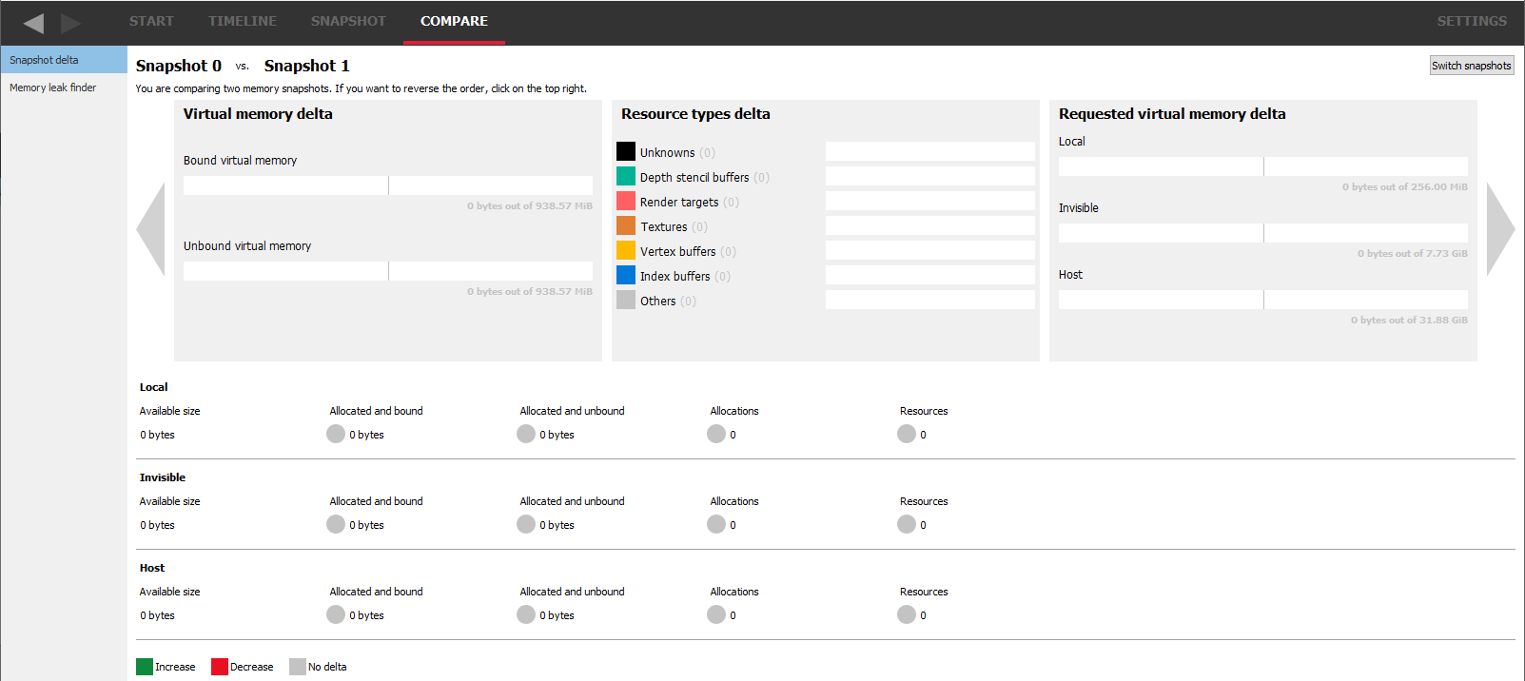
Task: Switch to the TIMELINE tab
Action: 243,21
